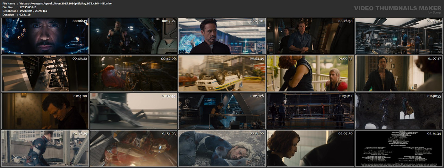This screenshot has height=168, width=444.
Task: Select the thumbnail timestamped 01:34:12
Action: (310, 111)
